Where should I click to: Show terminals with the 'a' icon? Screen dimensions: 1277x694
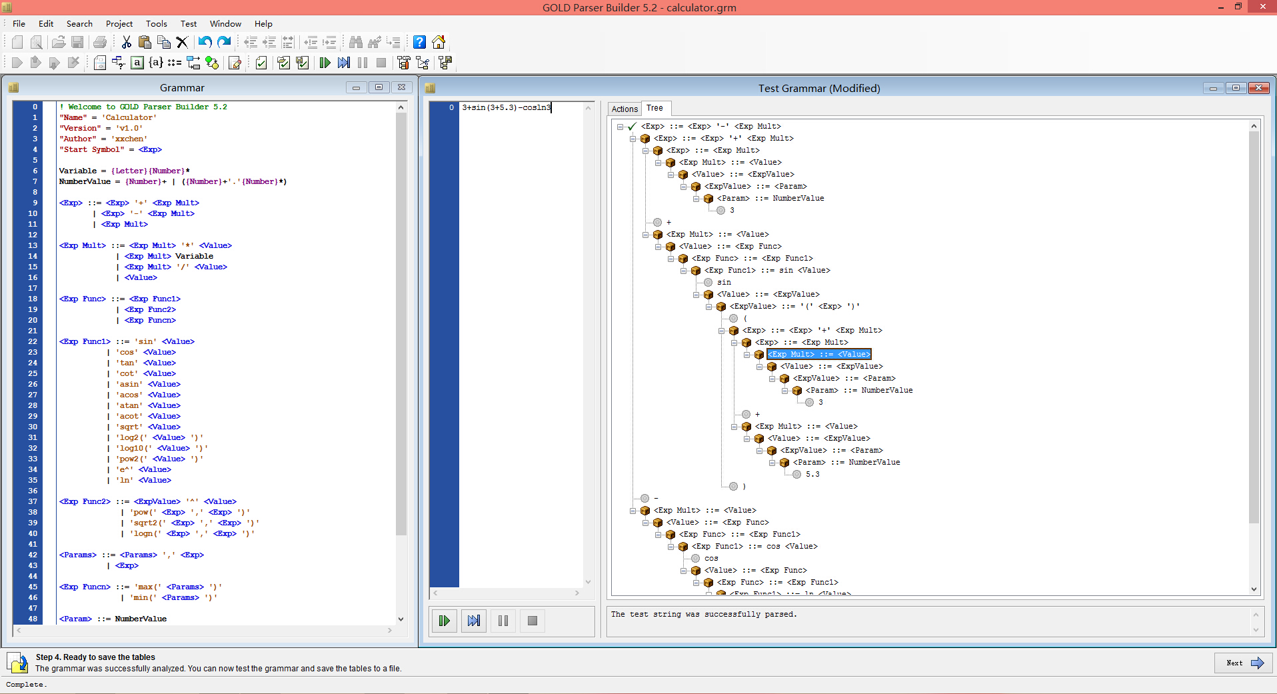(137, 63)
